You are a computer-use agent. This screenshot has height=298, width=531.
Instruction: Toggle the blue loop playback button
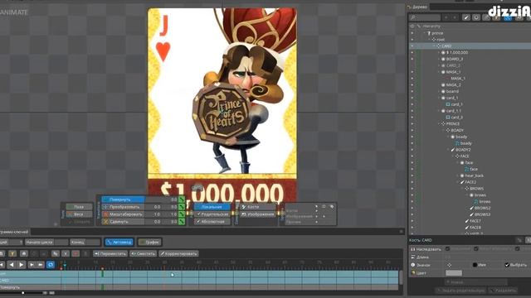(x=51, y=265)
